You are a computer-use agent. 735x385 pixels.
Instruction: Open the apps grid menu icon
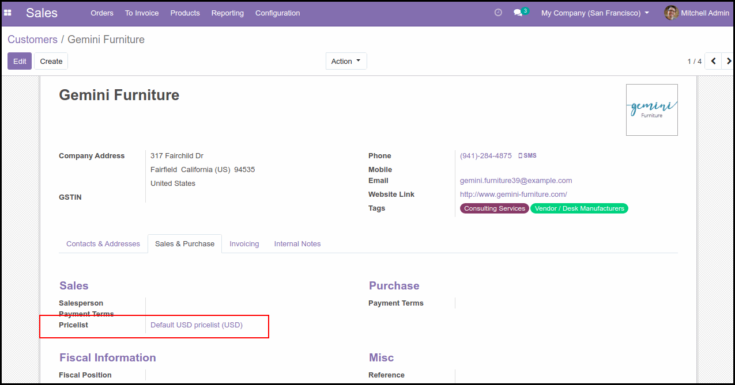point(8,13)
